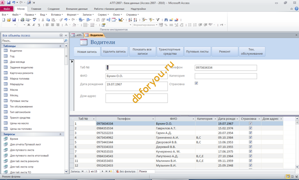Collapse the Таблицы group in navigation pane
299x180 pixels.
pyautogui.click(x=60, y=46)
